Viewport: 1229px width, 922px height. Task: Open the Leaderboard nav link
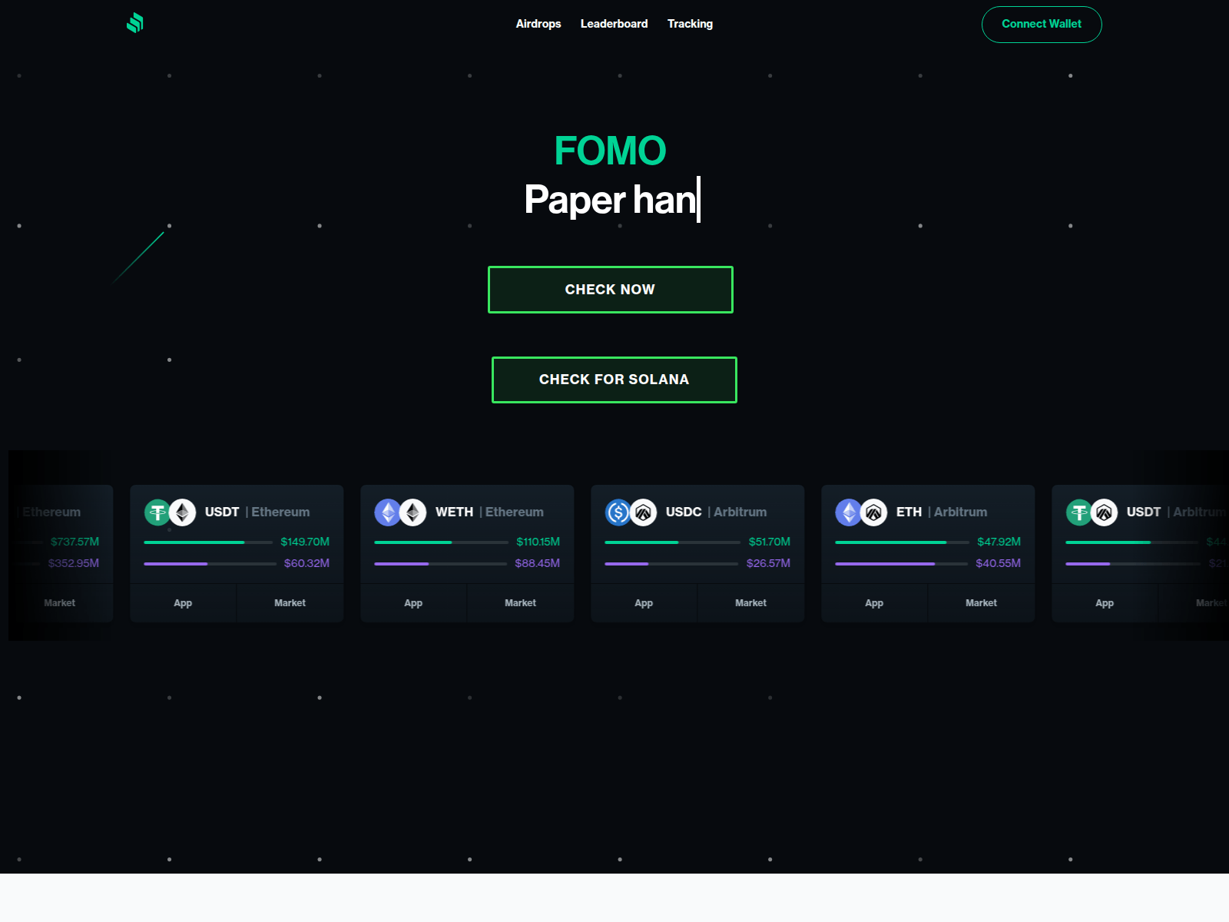coord(614,24)
